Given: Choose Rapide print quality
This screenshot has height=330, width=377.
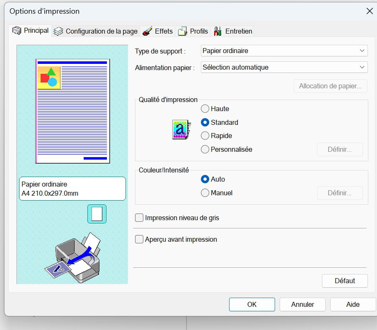Looking at the screenshot, I should click(205, 136).
